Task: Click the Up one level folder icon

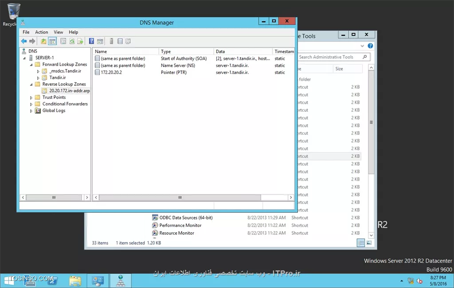Action: (43, 41)
